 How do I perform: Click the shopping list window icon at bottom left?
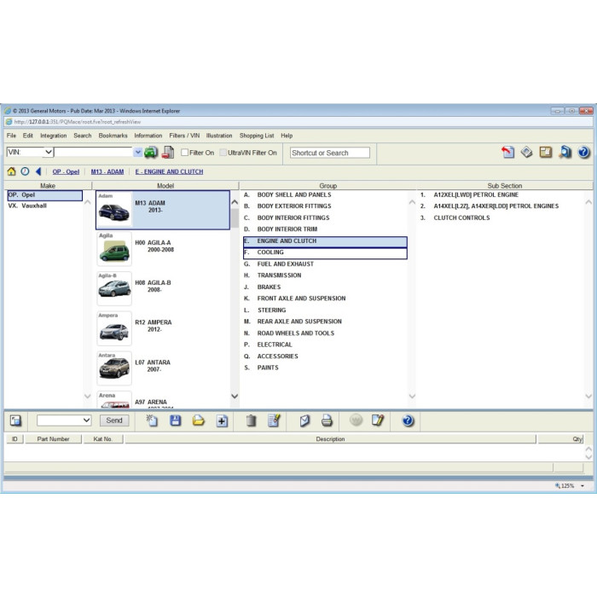coord(15,420)
